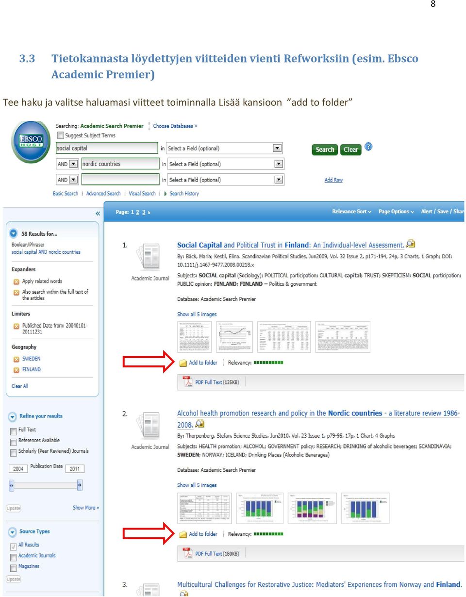The width and height of the screenshot is (466, 597).
Task: Click the social capital search input
Action: (107, 148)
